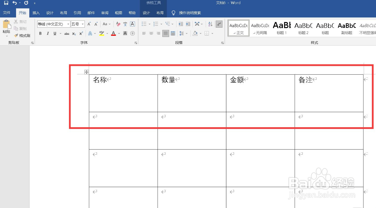Open Table Tools 布局 (Layout) tab
This screenshot has height=208, width=376.
point(160,13)
